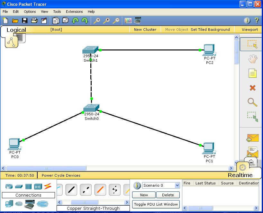263x213 pixels.
Task: Choose the Inspect magnifier tool
Action: [252, 102]
